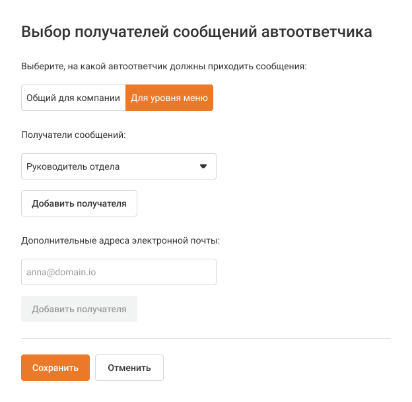Click the "Руководитель отдела" text in the combo box
This screenshot has width=412, height=402.
[x=73, y=166]
